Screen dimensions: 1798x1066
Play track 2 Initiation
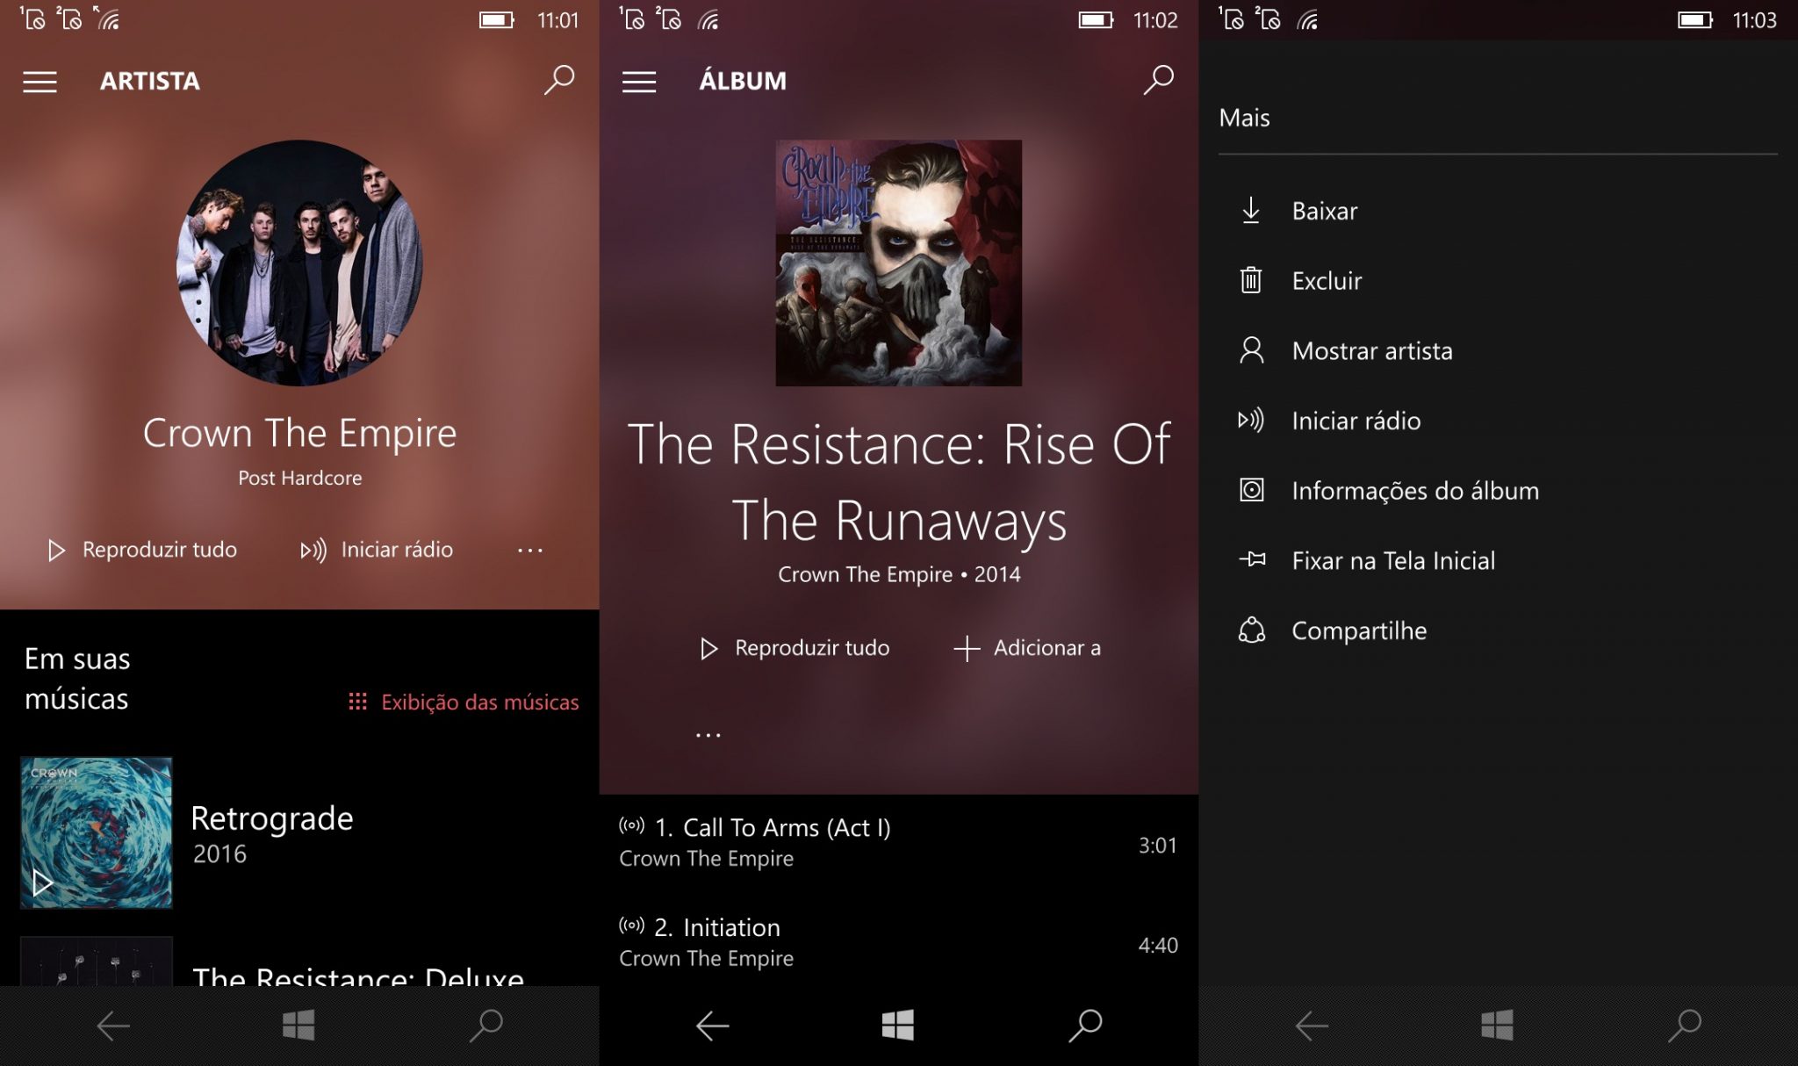898,944
